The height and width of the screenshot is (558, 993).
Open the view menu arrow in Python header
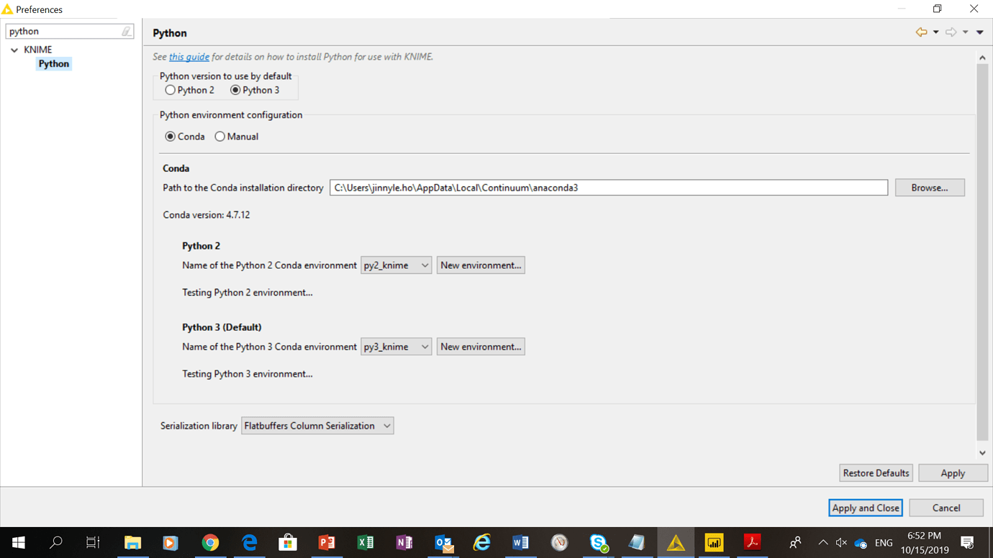(979, 32)
